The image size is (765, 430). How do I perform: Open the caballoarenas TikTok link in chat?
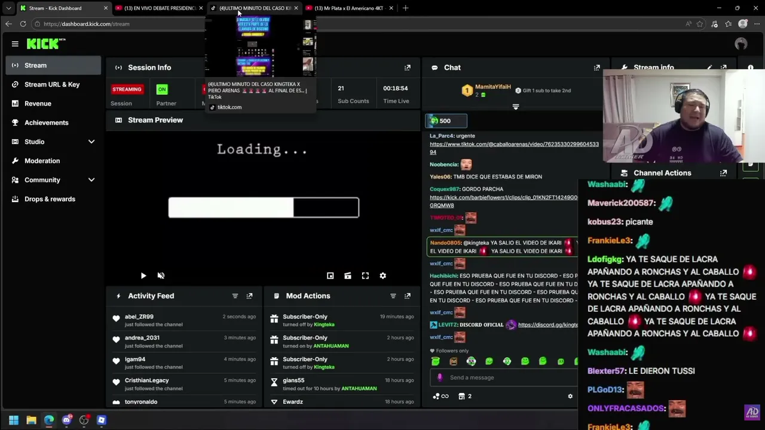514,148
